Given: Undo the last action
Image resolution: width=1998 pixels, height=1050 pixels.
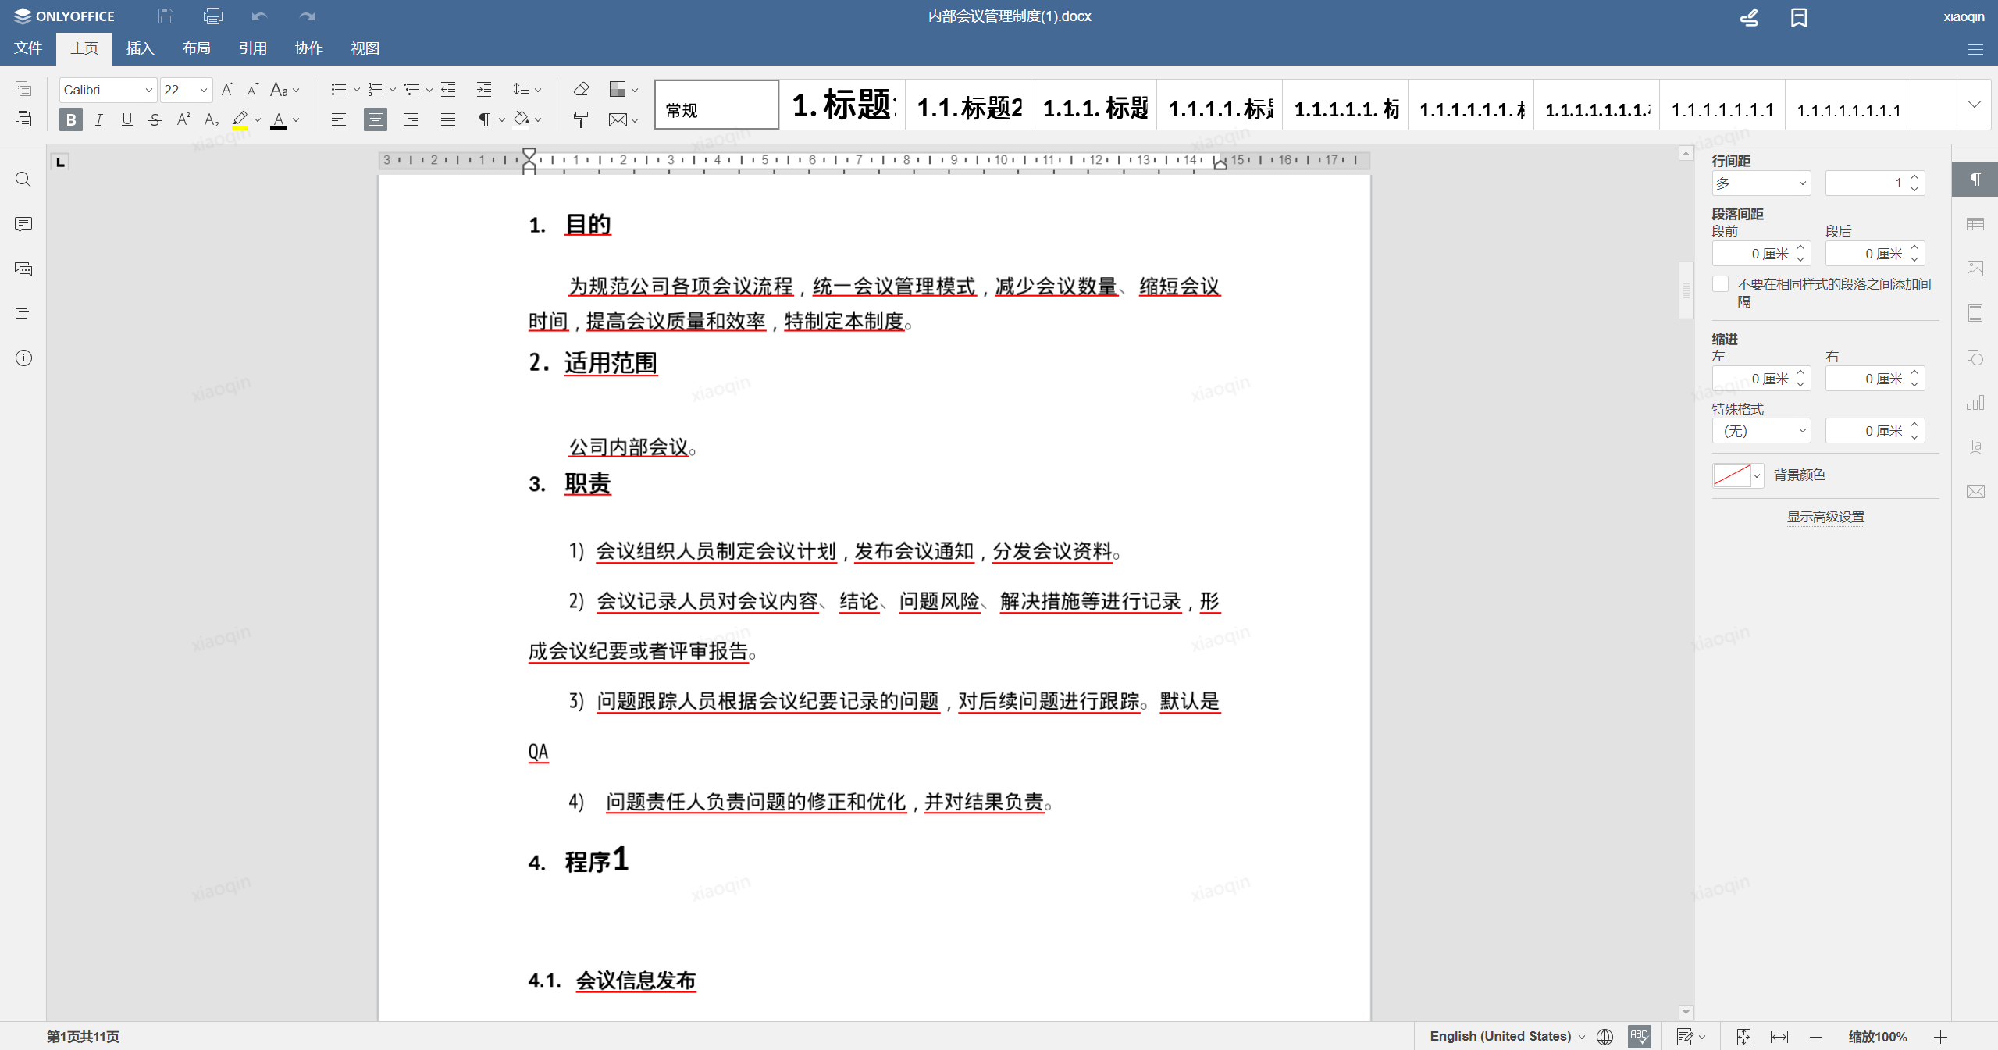Looking at the screenshot, I should pos(259,16).
